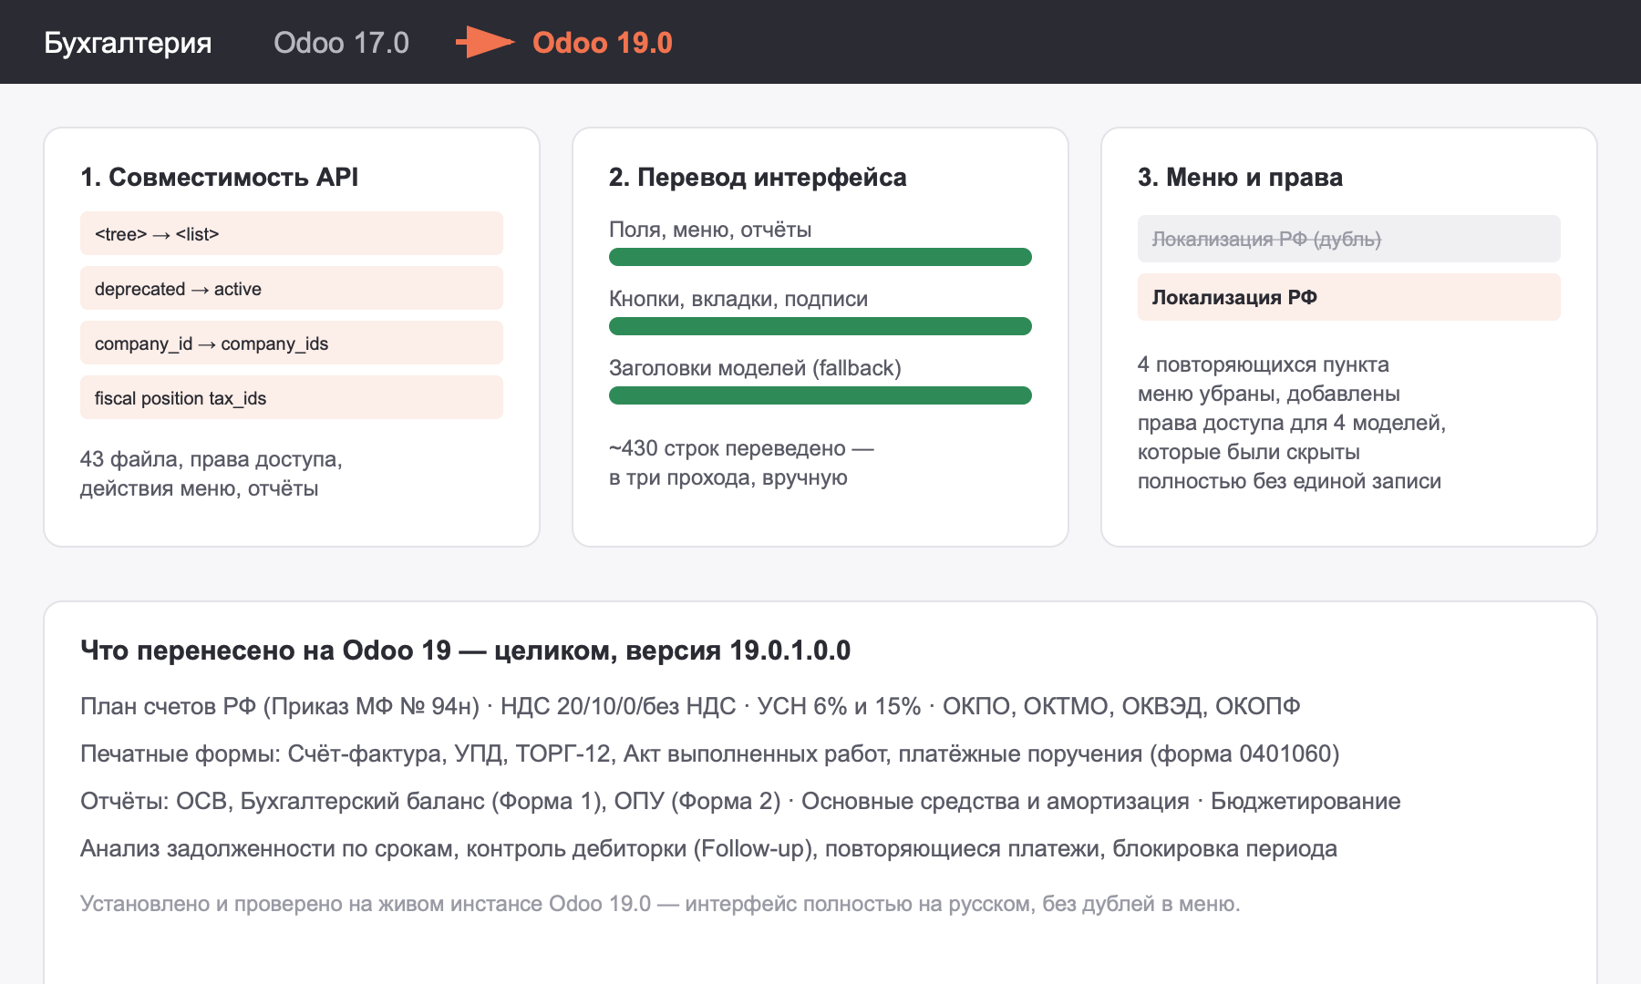Click the '4 повторяющихся пункта' paragraph
This screenshot has height=984, width=1641.
click(x=1292, y=423)
